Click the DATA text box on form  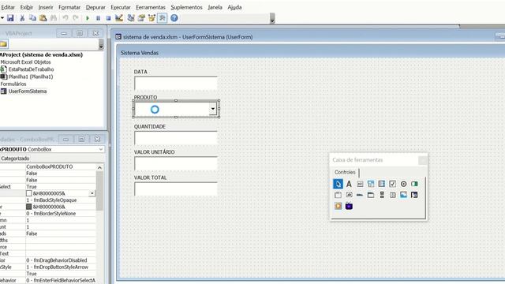tap(176, 83)
